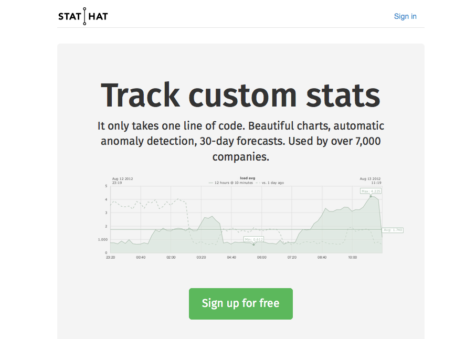The height and width of the screenshot is (339, 476).
Task: Click the StatHat logo
Action: coord(83,16)
